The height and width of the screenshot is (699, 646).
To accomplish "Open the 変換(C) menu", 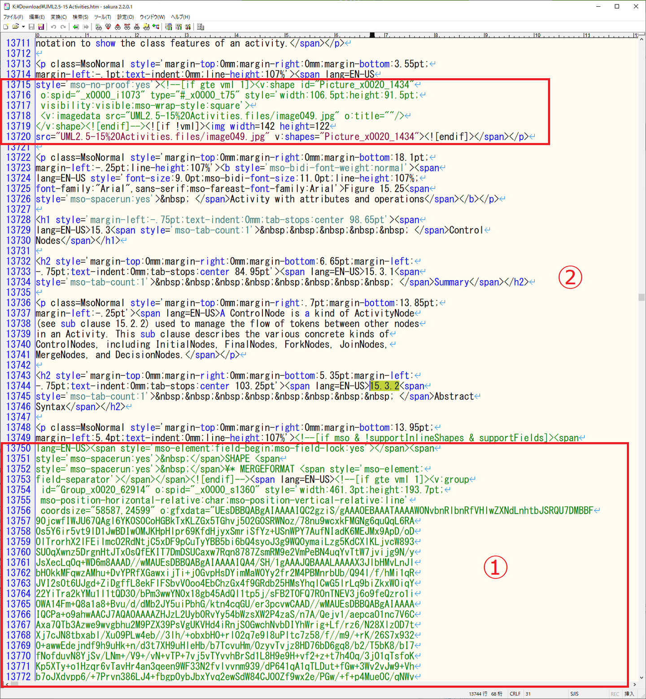I will (x=59, y=17).
